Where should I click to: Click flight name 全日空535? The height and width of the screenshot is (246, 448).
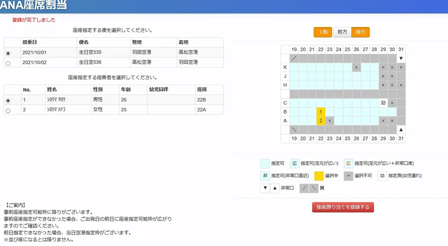click(x=90, y=52)
